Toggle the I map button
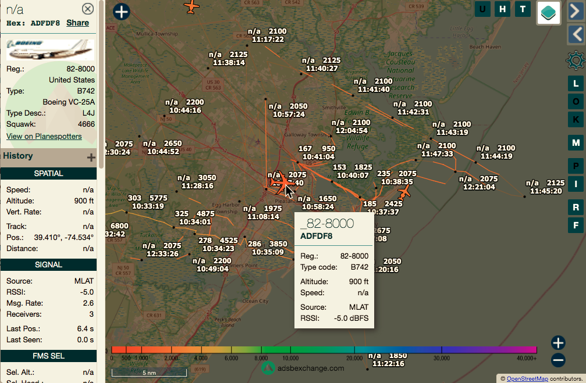This screenshot has height=383, width=586. point(576,184)
